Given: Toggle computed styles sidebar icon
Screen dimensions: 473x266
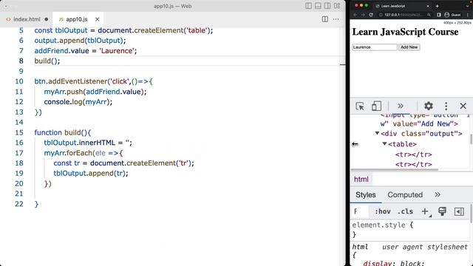Looking at the screenshot, I should tap(459, 211).
